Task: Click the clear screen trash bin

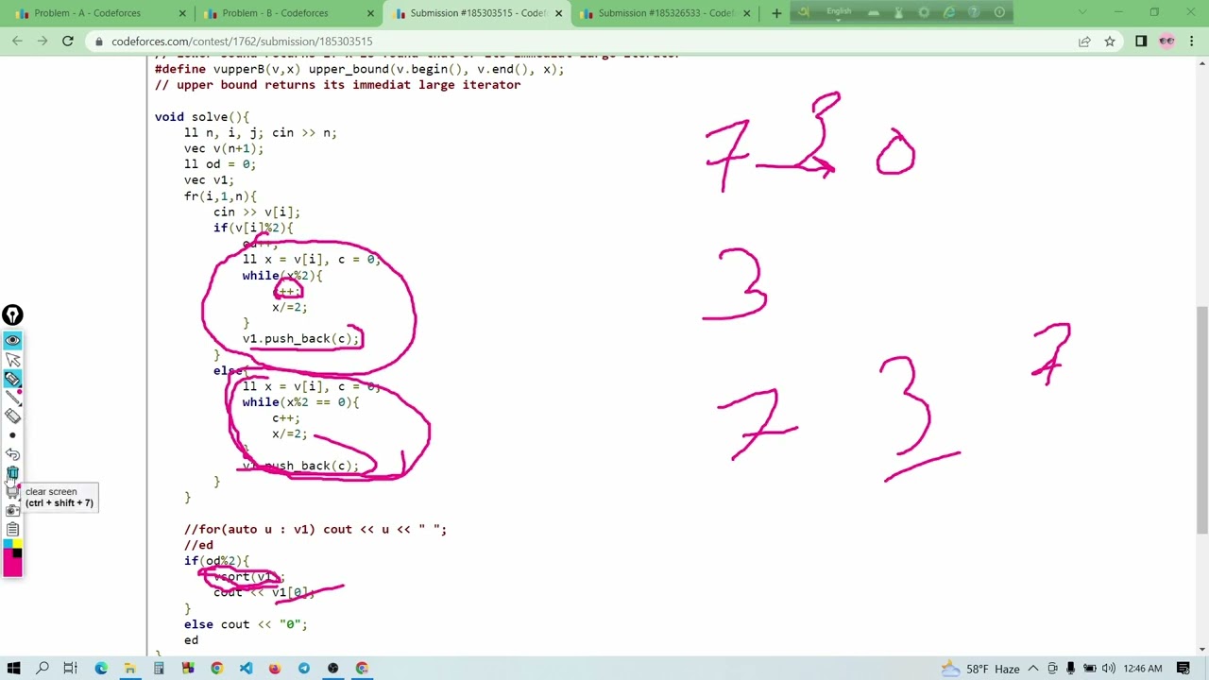Action: click(x=12, y=473)
